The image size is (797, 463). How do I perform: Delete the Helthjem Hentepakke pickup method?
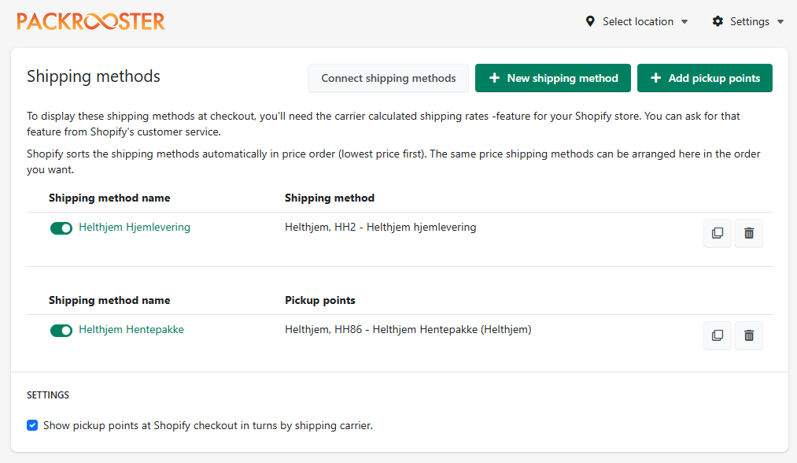749,335
